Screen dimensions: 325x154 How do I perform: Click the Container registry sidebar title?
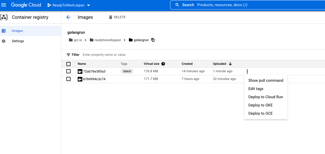click(x=30, y=17)
